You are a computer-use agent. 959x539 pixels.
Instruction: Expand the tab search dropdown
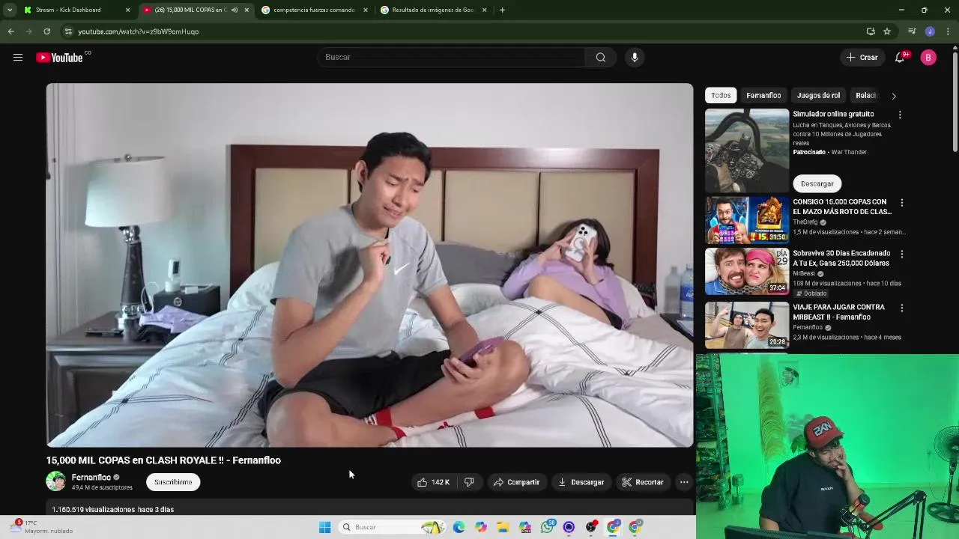click(x=10, y=10)
